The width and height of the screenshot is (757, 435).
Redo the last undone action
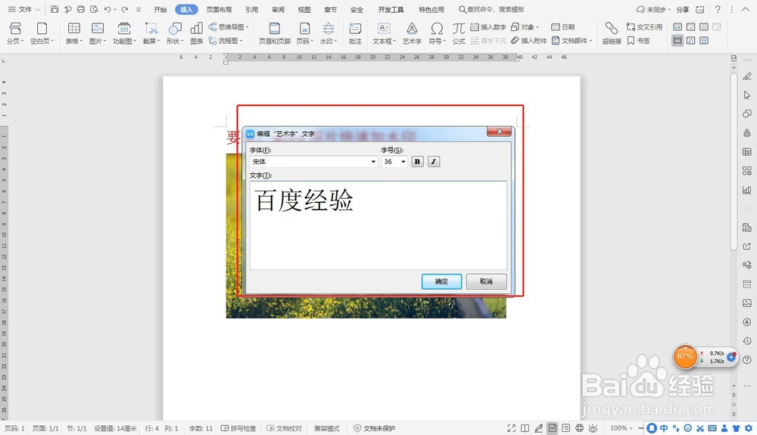click(125, 9)
